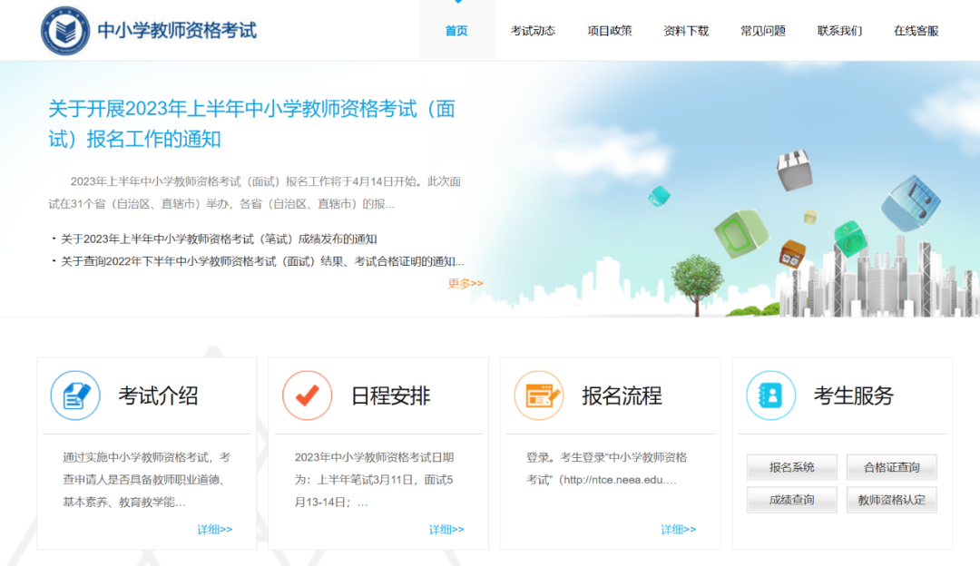980x566 pixels.
Task: Open the 常见问题 page
Action: click(x=761, y=30)
